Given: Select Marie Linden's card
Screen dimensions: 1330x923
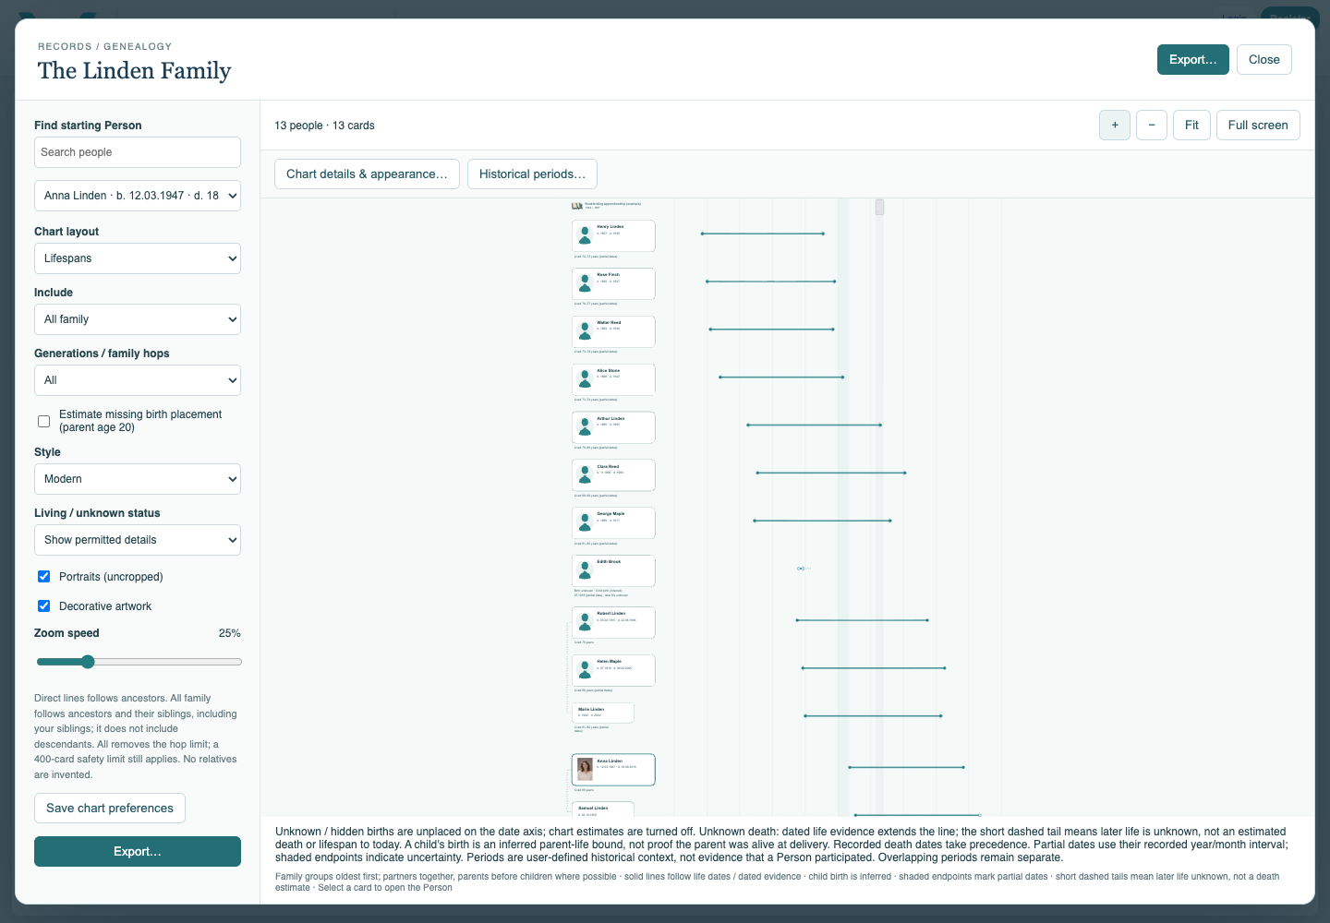Looking at the screenshot, I should 603,713.
